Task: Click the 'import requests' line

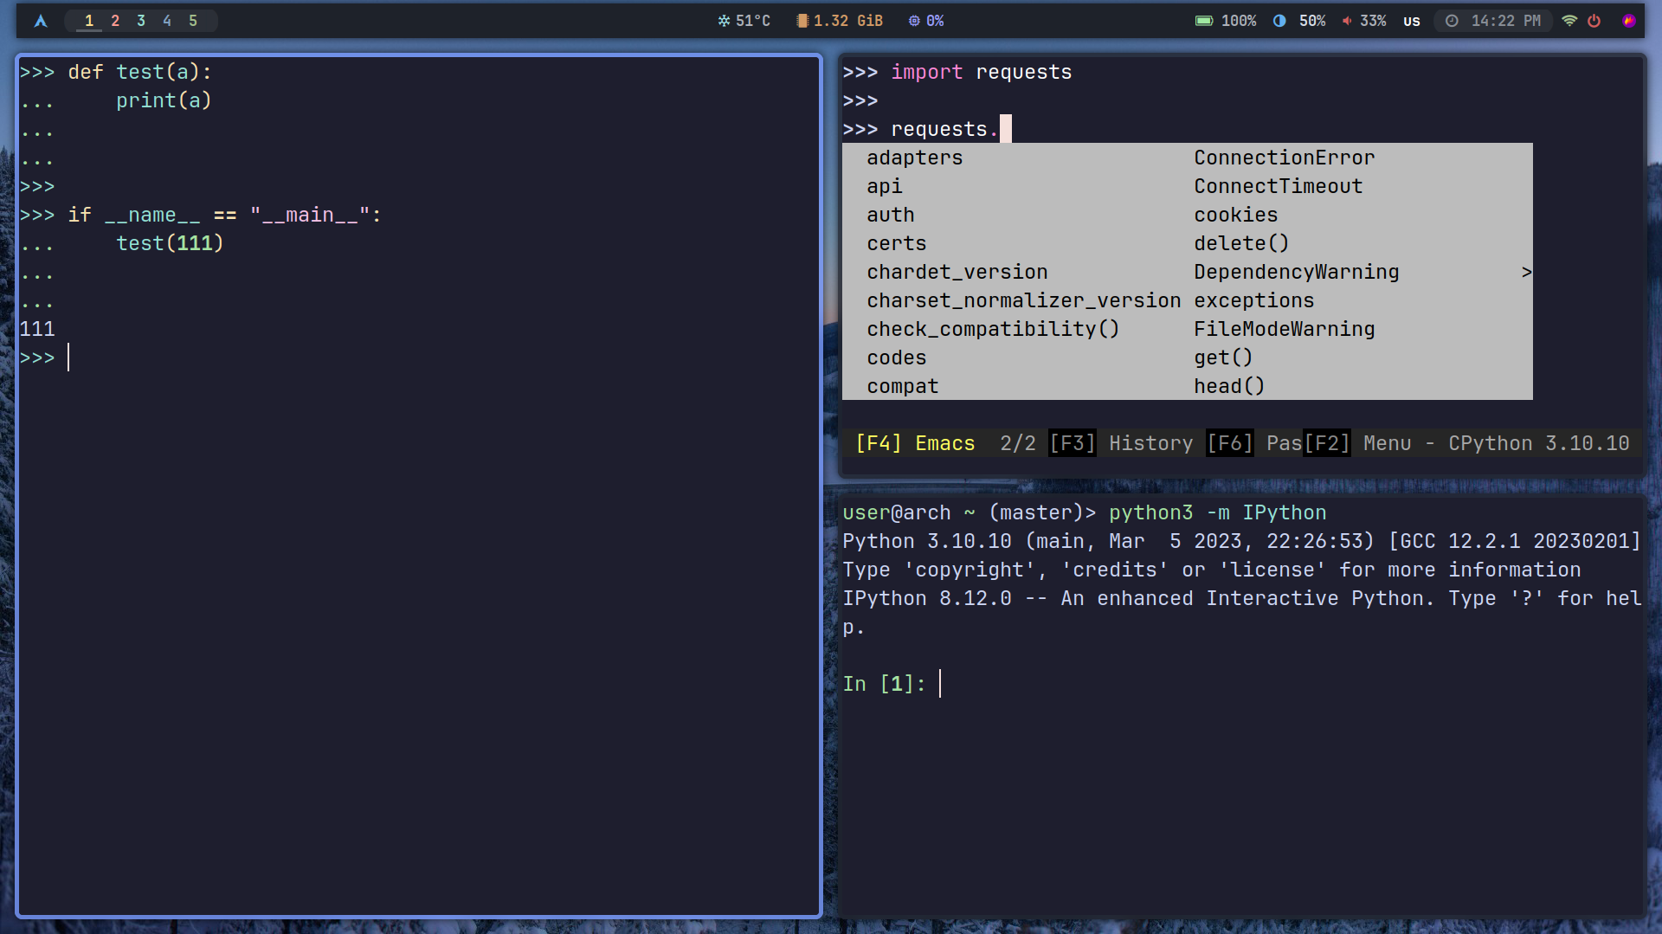Action: coord(957,72)
